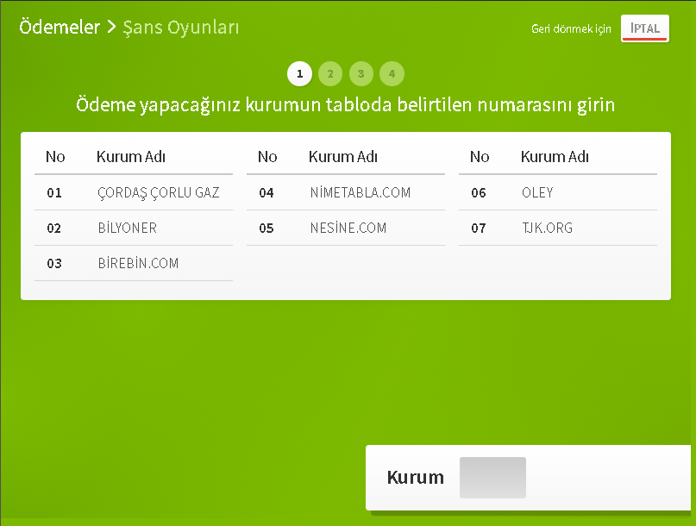The width and height of the screenshot is (696, 526).
Task: Click Ödemeler in the breadcrumb
Action: point(60,27)
